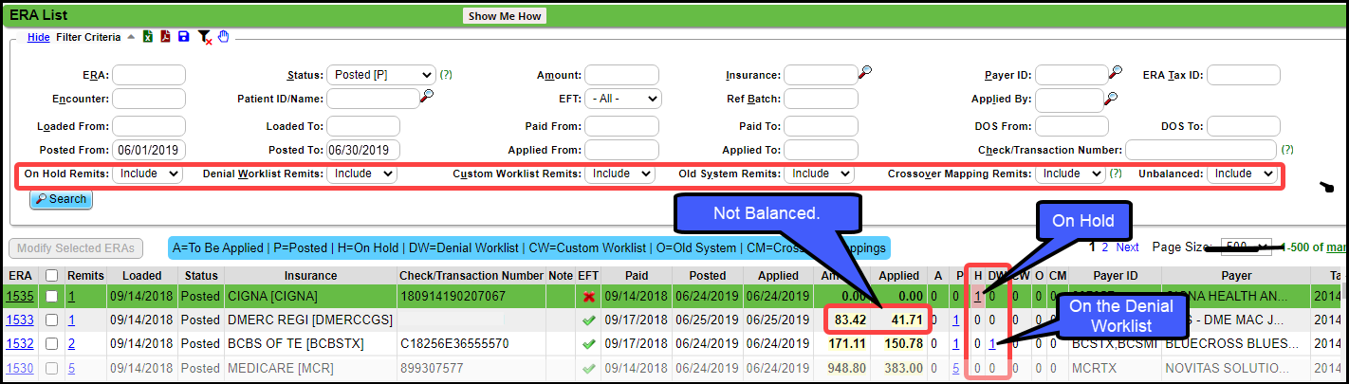This screenshot has height=384, width=1349.
Task: Open the On Hold Remits dropdown
Action: pyautogui.click(x=147, y=174)
